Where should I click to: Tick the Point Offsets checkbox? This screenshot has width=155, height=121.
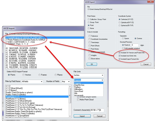click(x=89, y=46)
